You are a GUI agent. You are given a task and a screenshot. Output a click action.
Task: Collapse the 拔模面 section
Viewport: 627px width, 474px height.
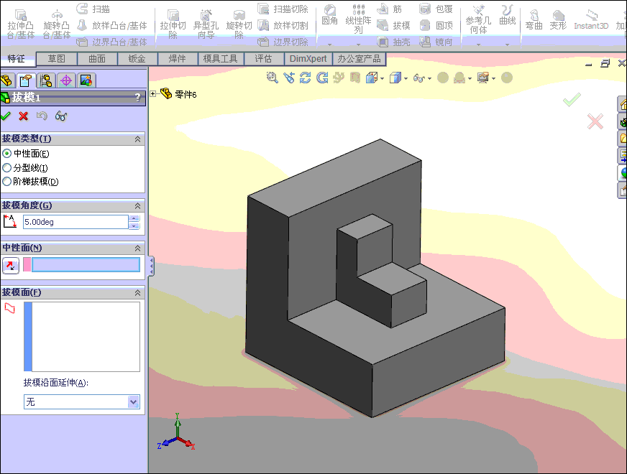pyautogui.click(x=137, y=293)
